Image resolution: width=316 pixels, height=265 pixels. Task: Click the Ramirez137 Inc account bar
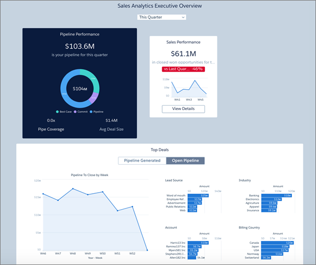click(x=194, y=246)
